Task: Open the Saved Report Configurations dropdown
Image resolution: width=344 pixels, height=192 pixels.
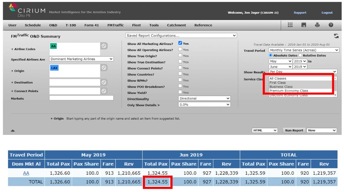Action: click(181, 36)
